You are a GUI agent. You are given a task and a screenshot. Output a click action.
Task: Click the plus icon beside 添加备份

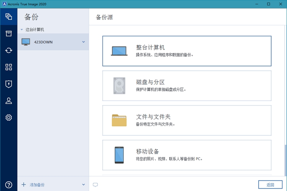pos(24,185)
